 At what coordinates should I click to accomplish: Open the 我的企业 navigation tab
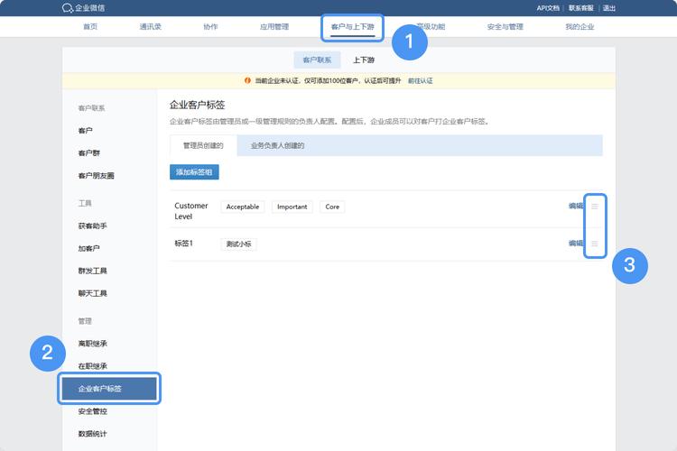(580, 27)
